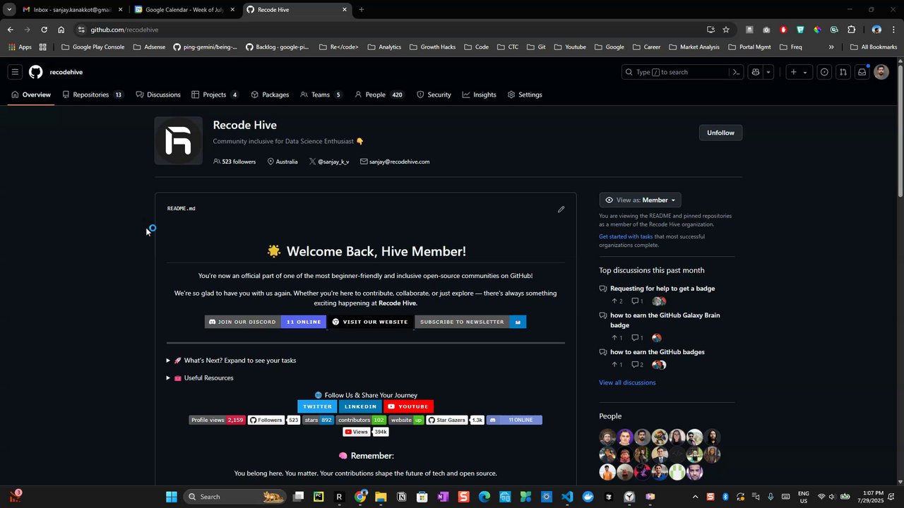904x508 pixels.
Task: Go back to previous page
Action: point(10,30)
